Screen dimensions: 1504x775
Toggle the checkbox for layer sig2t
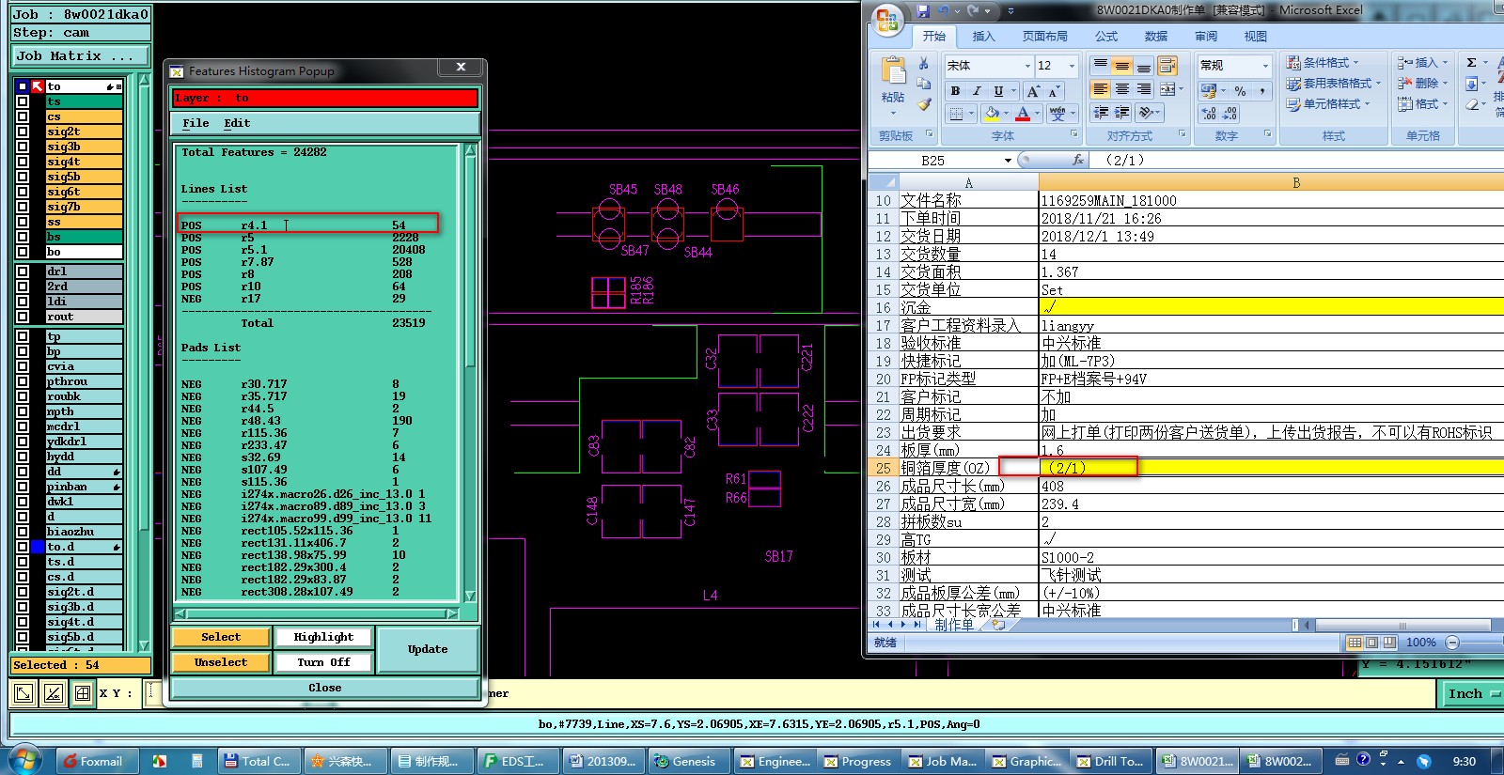tap(23, 132)
